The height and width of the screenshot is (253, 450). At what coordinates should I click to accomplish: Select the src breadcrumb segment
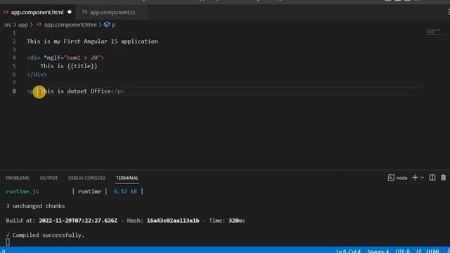tap(8, 25)
